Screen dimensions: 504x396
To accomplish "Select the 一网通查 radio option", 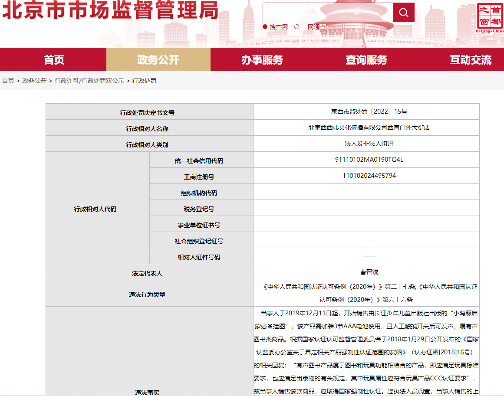I will coord(297,27).
